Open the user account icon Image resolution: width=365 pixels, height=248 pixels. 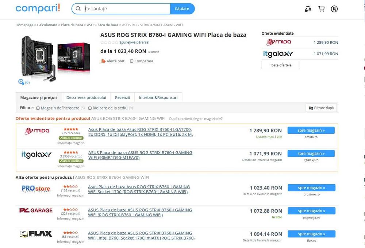coord(334,9)
